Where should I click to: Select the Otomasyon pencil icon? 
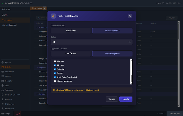pyautogui.click(x=3, y=104)
